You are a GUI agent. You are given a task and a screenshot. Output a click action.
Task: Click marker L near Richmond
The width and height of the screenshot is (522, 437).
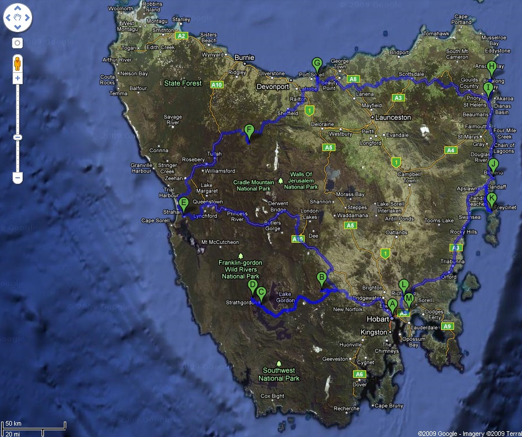point(404,285)
